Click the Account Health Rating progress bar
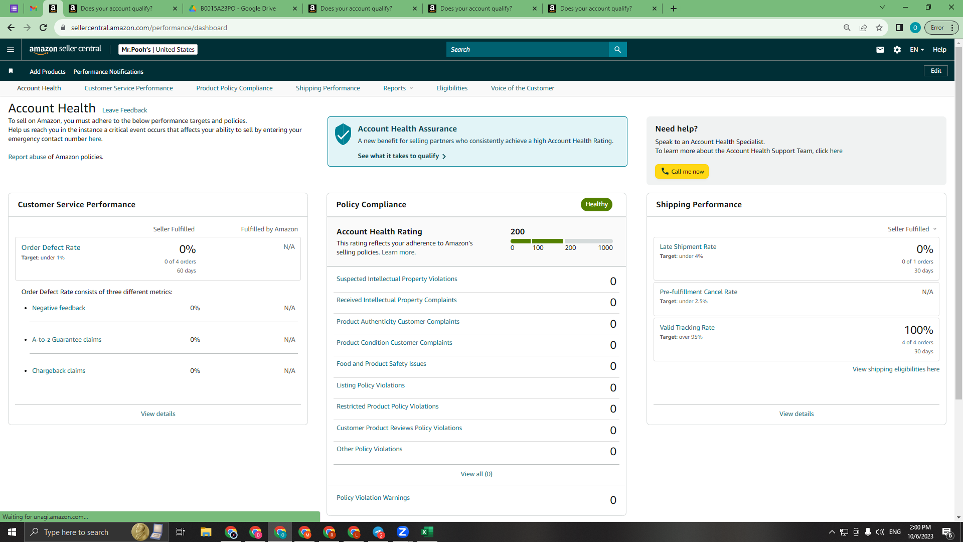The height and width of the screenshot is (542, 963). coord(561,241)
